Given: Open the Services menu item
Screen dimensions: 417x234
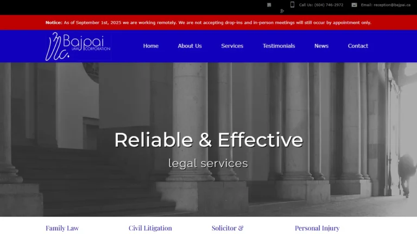Looking at the screenshot, I should pos(232,46).
